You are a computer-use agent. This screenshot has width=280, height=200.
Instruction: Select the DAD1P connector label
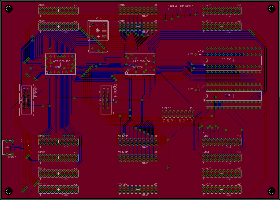(206, 184)
